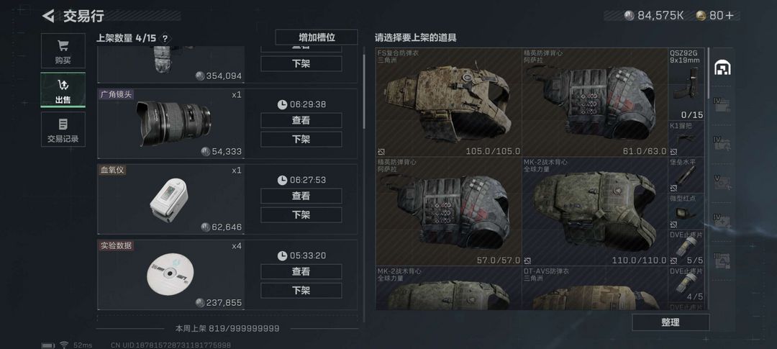Select the QSZ92G pistol item

coord(686,84)
